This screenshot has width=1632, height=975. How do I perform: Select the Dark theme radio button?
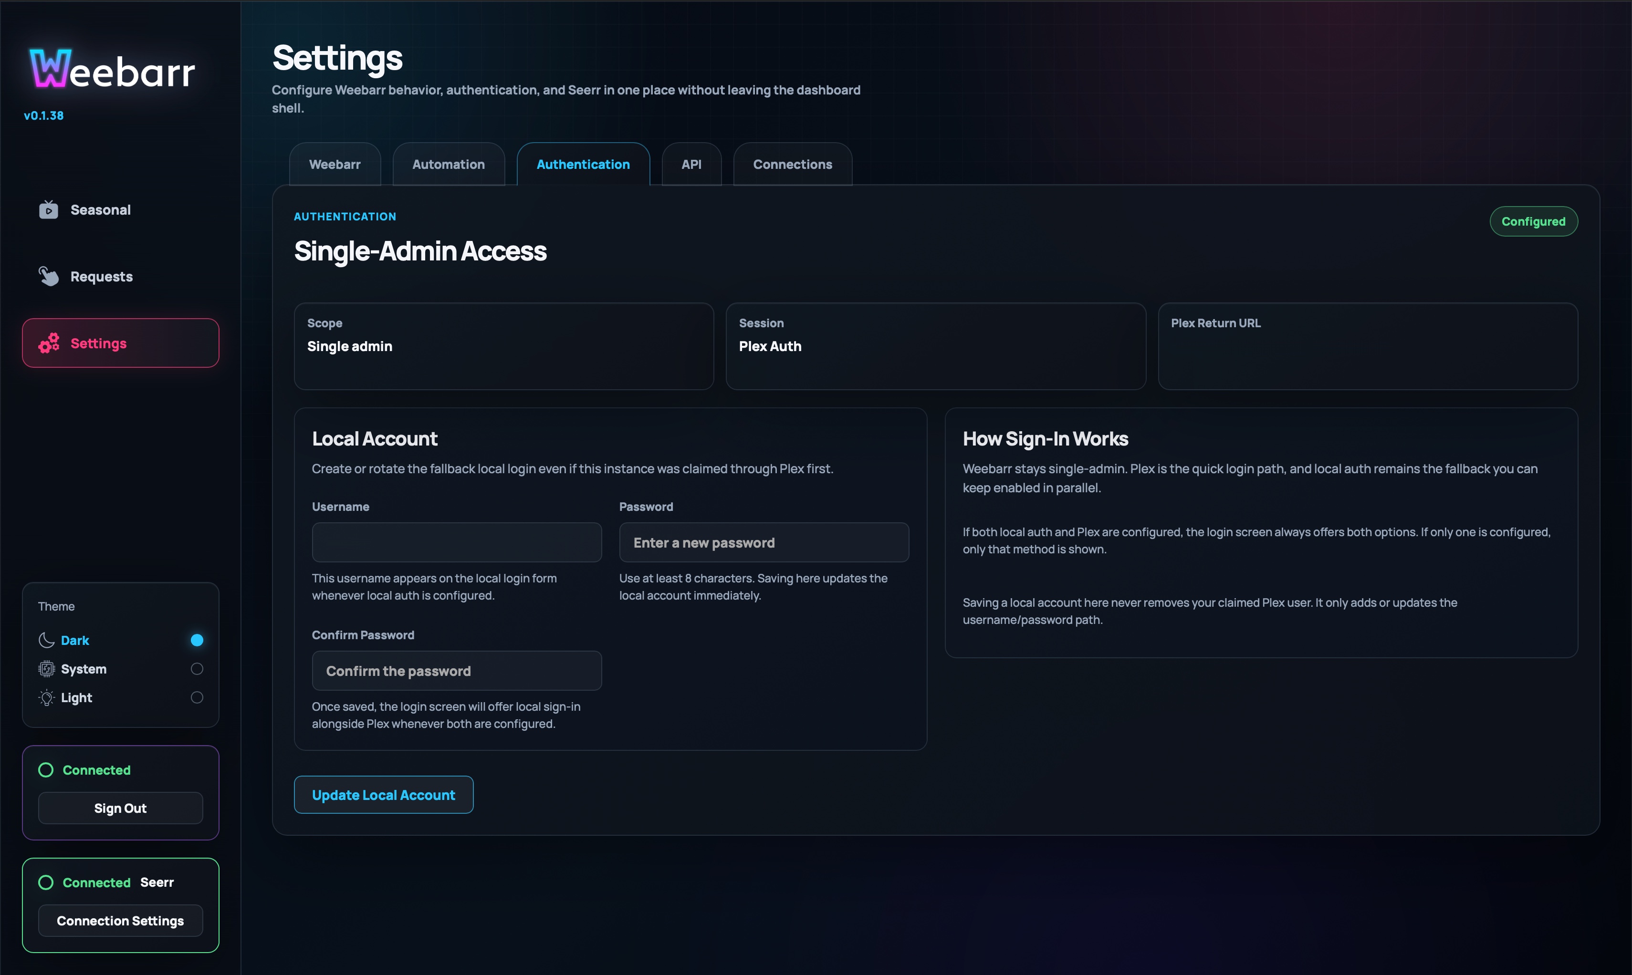pos(197,640)
